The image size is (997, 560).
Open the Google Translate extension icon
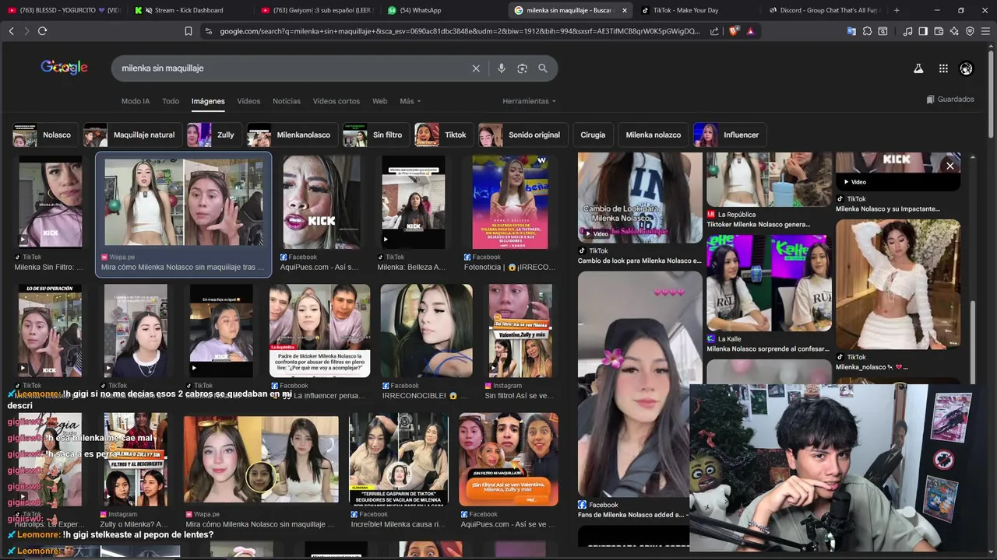click(851, 31)
